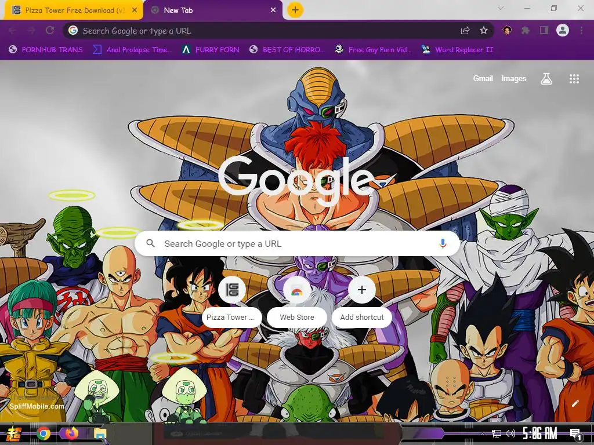Screen dimensions: 594x445
Task: Launch Firefox from the taskbar
Action: [x=71, y=433]
